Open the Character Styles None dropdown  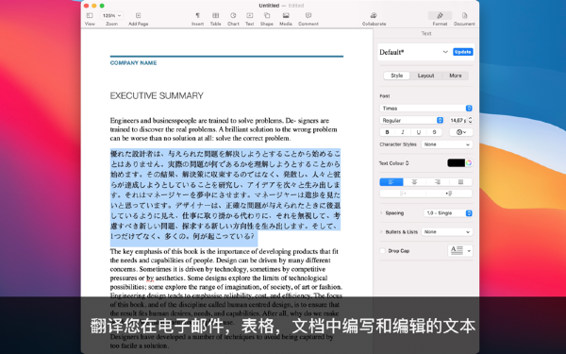tap(447, 144)
